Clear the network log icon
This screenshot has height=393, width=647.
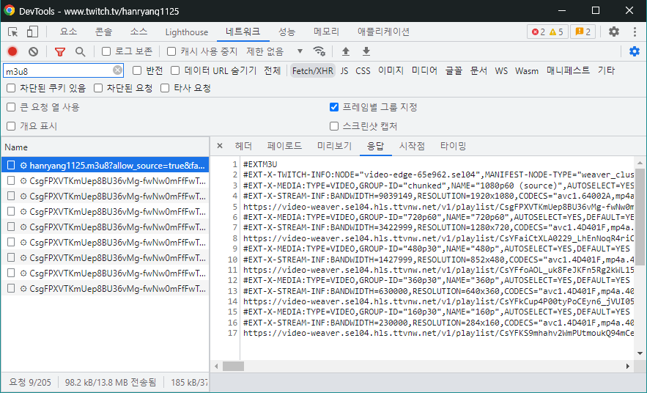pos(34,51)
